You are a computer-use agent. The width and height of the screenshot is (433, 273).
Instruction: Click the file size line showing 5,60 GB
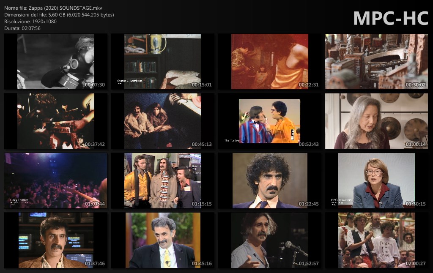(x=59, y=15)
